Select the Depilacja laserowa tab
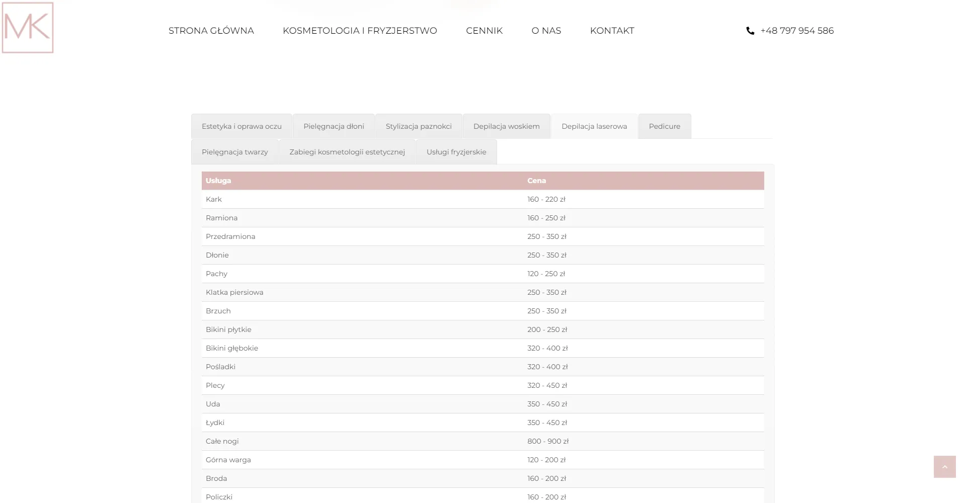The image size is (966, 503). click(x=594, y=126)
